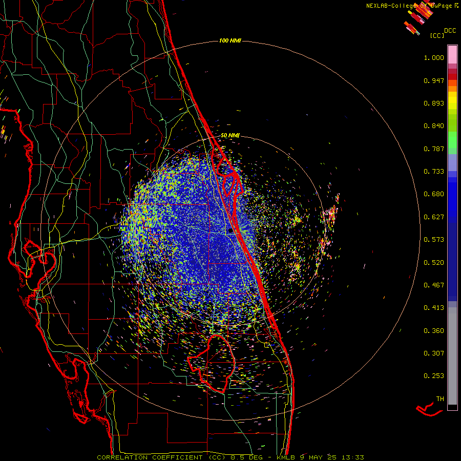The width and height of the screenshot is (461, 461).
Task: Click the 0.840 scale value
Action: 434,126
